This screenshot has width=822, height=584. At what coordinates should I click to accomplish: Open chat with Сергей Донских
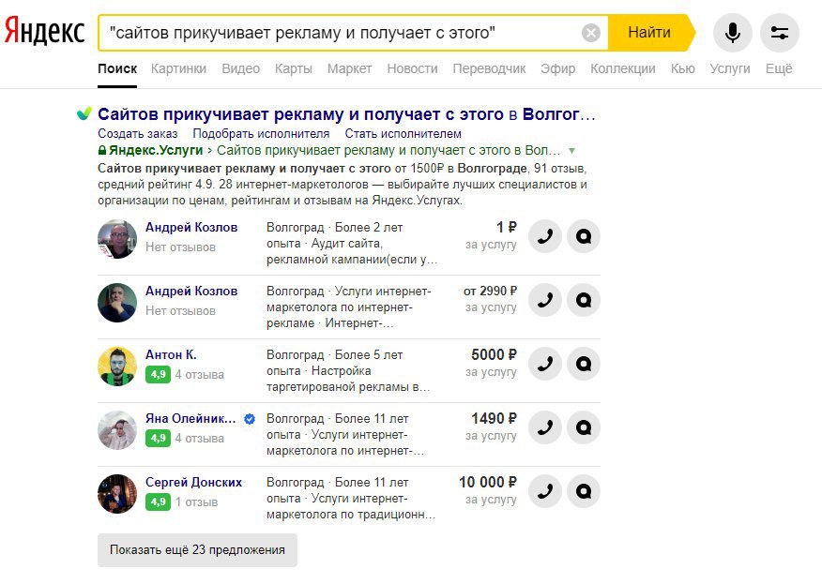pyautogui.click(x=584, y=491)
